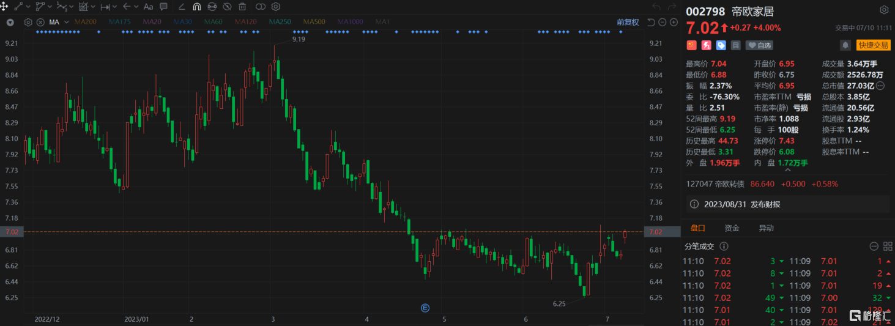Toggle the MA175 line
Screen dimensions: 895x326
click(120, 22)
